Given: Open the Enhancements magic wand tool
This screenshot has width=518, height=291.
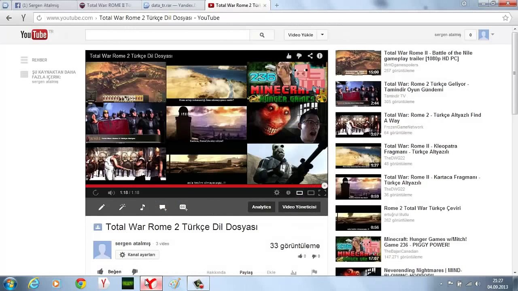Looking at the screenshot, I should click(x=122, y=207).
